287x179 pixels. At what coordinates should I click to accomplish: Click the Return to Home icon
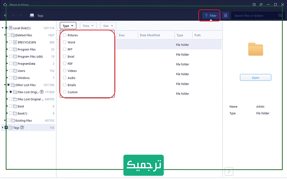(x=5, y=4)
